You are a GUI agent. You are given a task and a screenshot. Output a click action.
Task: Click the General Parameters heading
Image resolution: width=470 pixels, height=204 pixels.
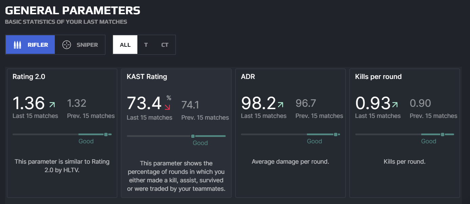pos(72,11)
